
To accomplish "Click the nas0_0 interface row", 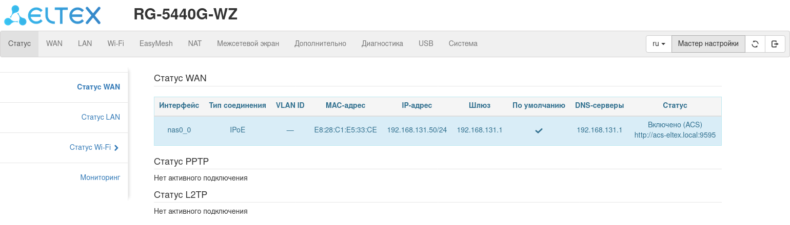I will tap(179, 130).
